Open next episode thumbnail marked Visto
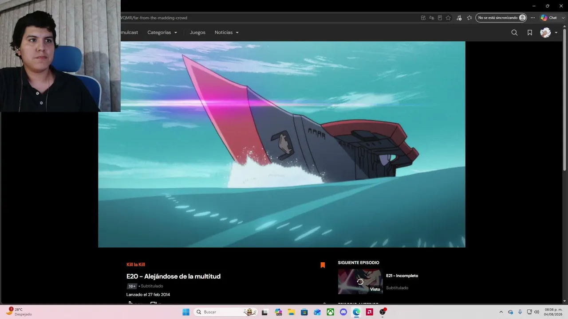The height and width of the screenshot is (319, 568). click(360, 281)
